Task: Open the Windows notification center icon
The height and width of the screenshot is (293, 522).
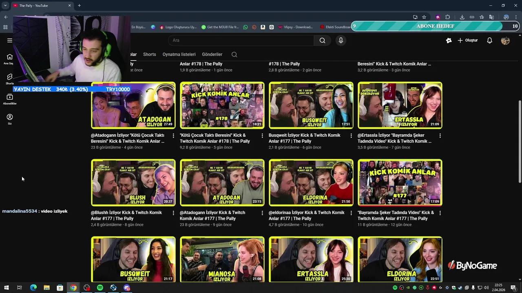Action: 513,288
